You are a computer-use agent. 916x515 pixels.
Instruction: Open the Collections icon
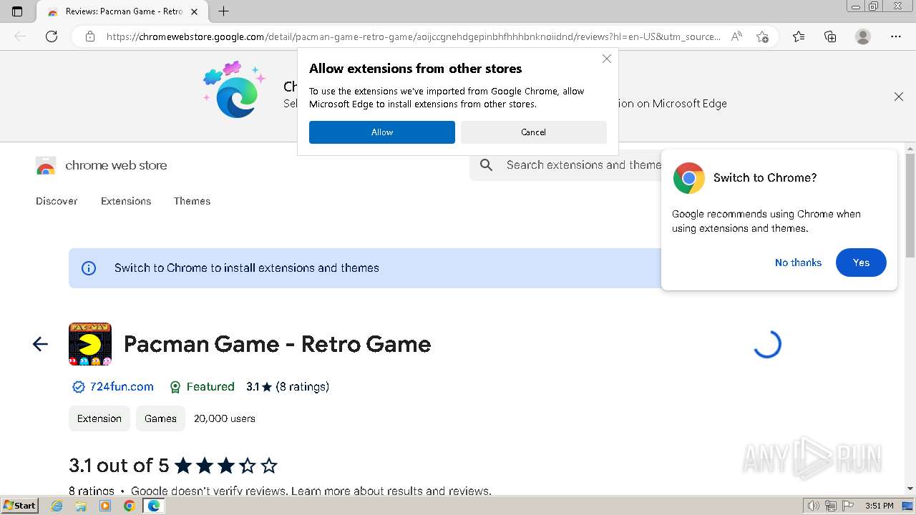pos(830,36)
